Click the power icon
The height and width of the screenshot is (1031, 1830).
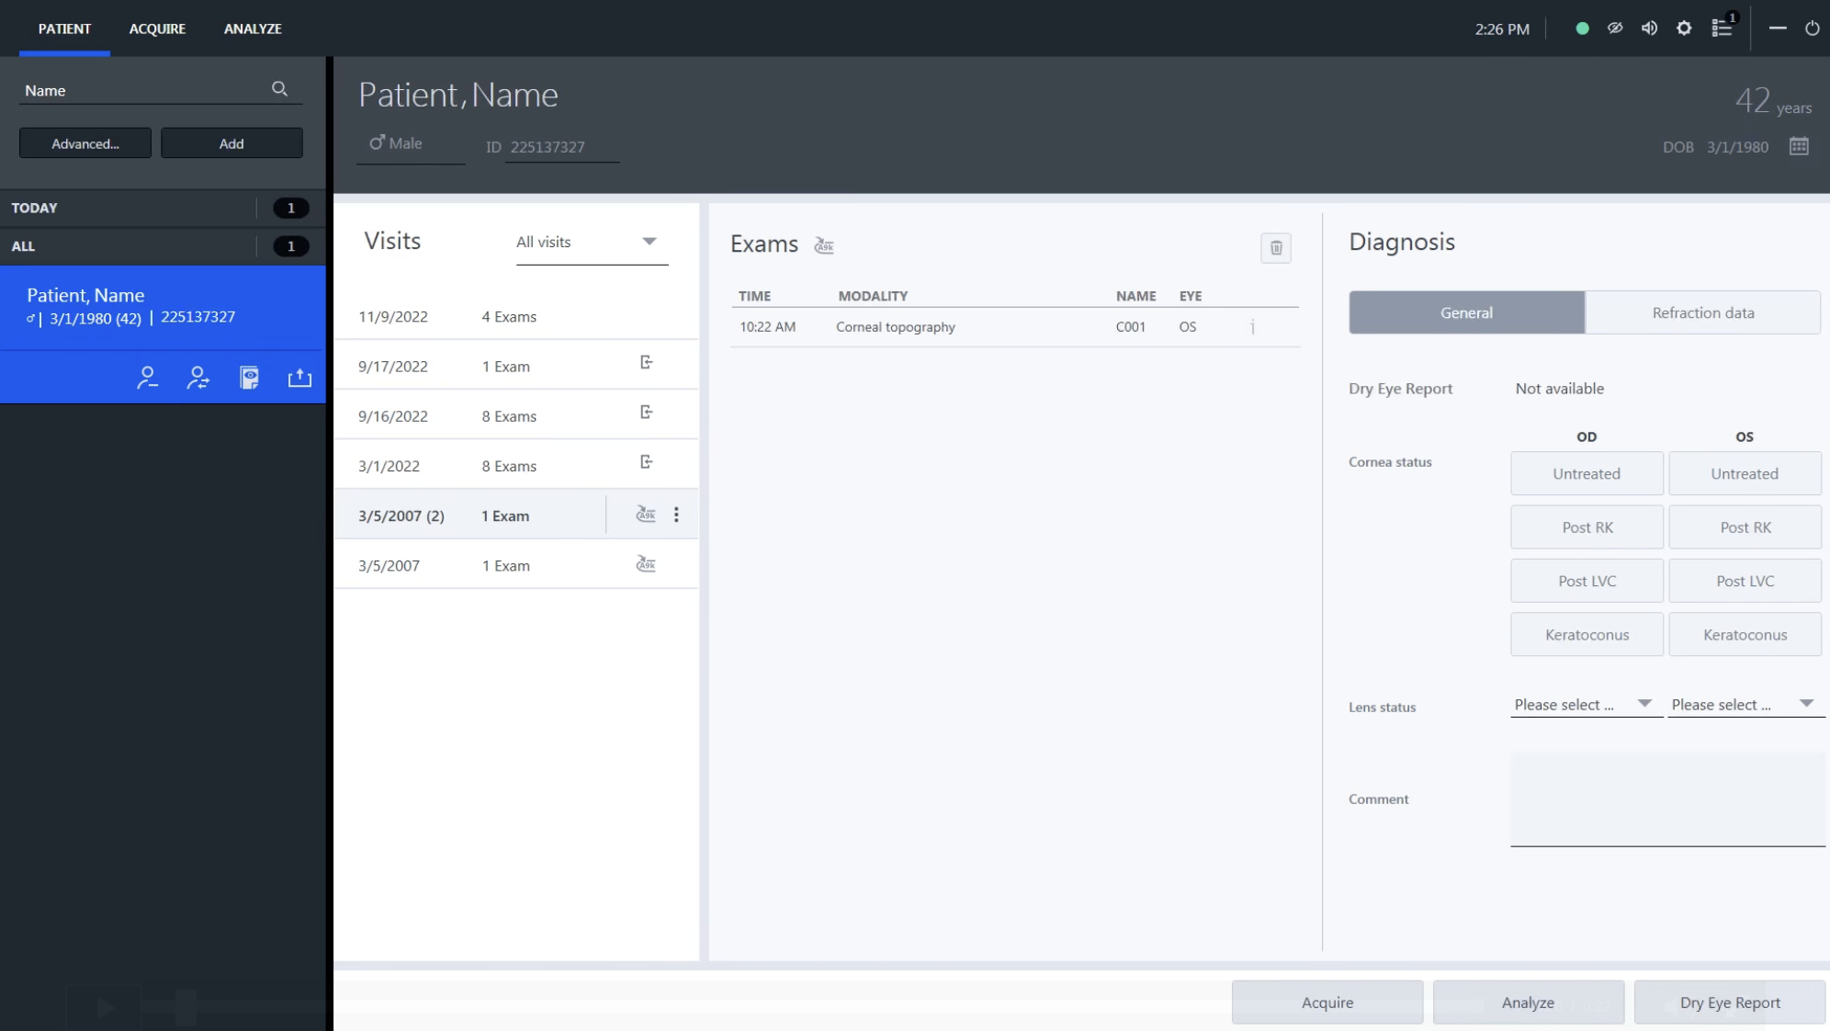coord(1812,28)
